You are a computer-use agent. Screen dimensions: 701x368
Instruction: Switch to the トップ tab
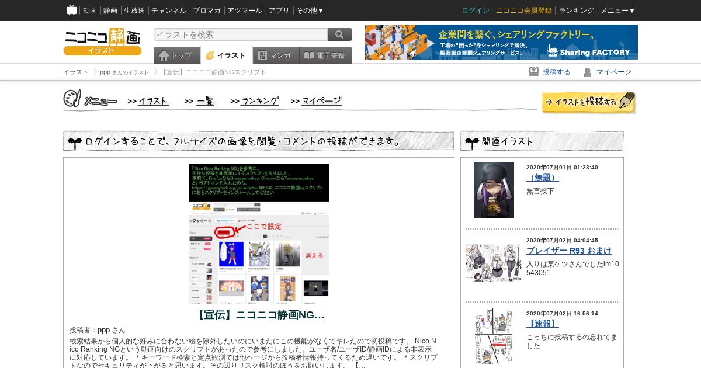point(176,55)
